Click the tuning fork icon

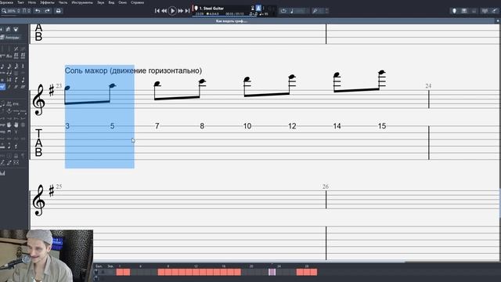pyautogui.click(x=315, y=11)
